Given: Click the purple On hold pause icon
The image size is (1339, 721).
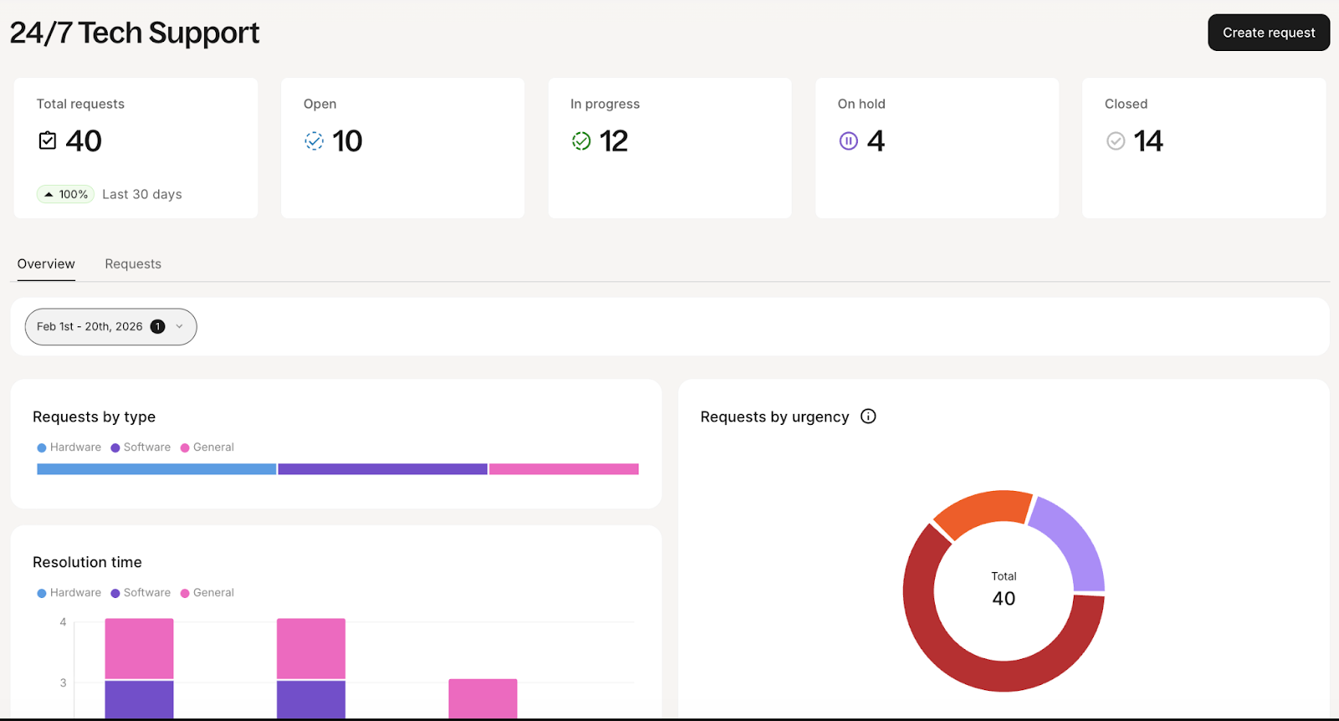Looking at the screenshot, I should point(848,141).
